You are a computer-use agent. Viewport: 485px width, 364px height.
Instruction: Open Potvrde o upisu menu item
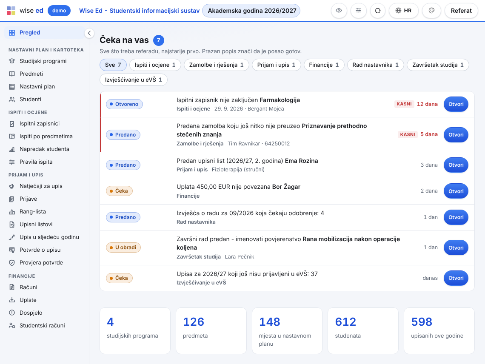pos(45,250)
